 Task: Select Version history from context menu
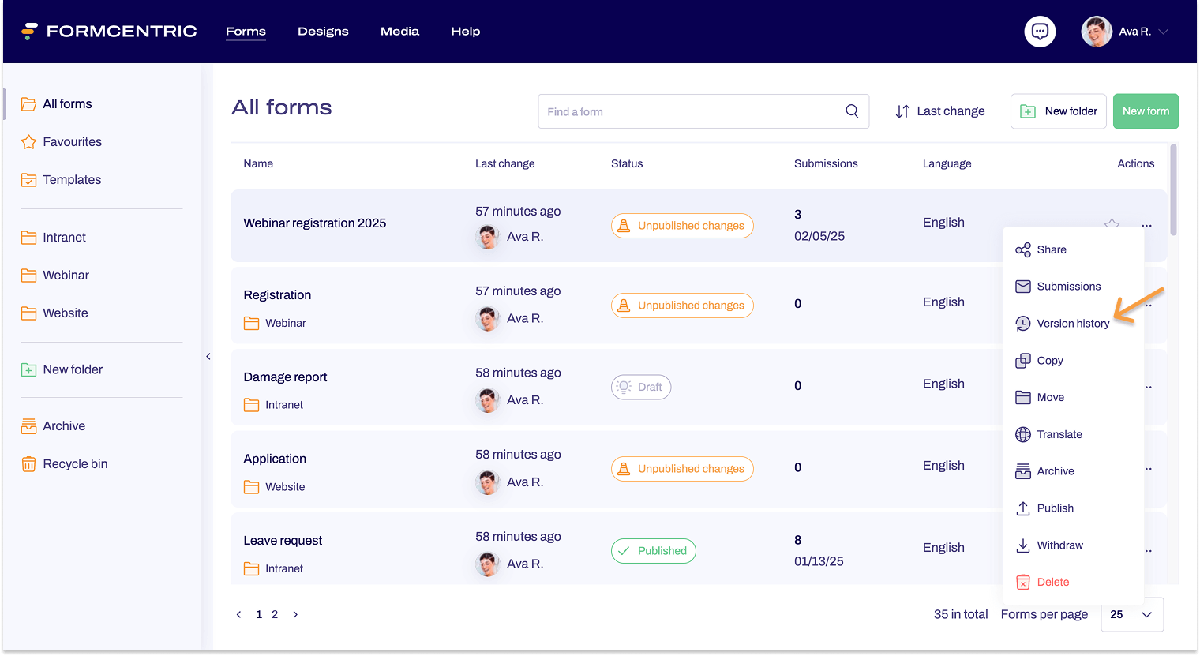[1072, 324]
